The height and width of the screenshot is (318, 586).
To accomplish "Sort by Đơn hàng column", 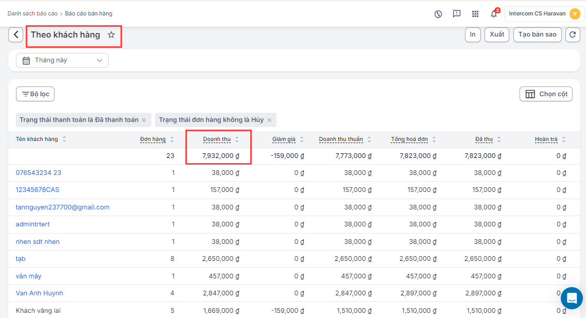I will 153,139.
